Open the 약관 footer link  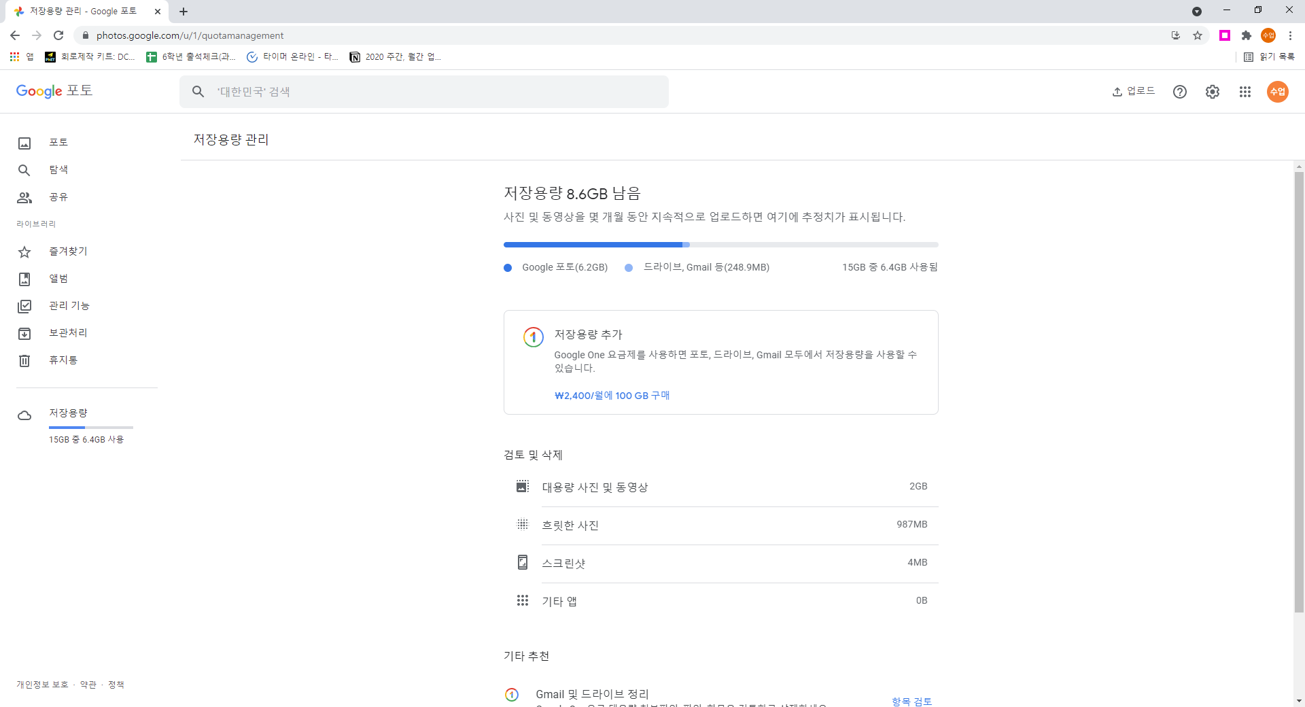coord(88,685)
